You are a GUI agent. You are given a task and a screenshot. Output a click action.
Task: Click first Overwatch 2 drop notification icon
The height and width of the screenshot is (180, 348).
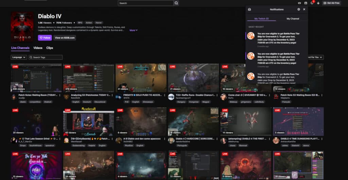[x=251, y=36]
